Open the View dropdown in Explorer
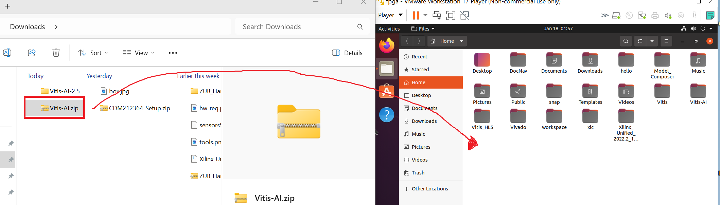 click(x=138, y=53)
